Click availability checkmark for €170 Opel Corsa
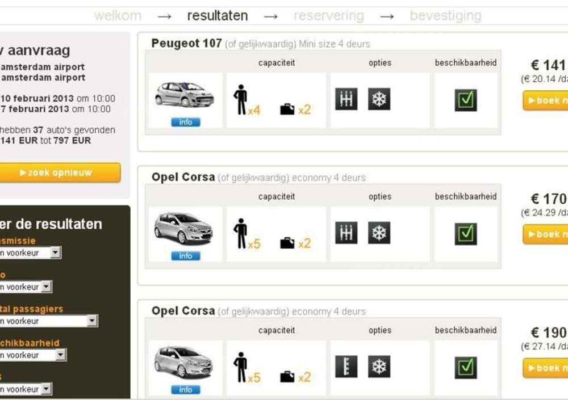 pos(466,234)
